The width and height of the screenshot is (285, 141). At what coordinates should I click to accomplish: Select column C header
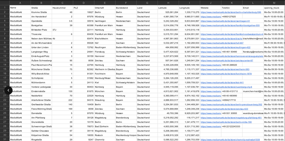pyautogui.click(x=62, y=3)
